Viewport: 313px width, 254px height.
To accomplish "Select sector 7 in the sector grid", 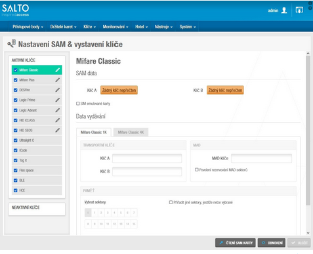I will [134, 213].
